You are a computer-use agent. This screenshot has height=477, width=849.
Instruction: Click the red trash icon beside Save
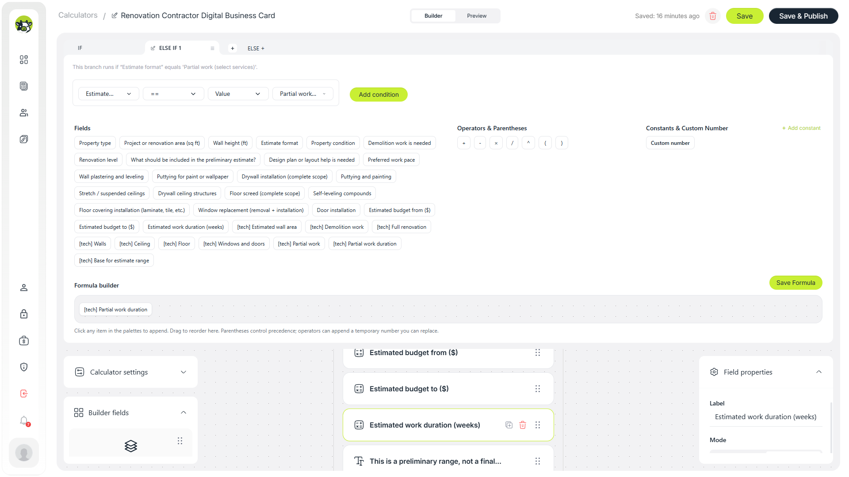coord(713,16)
